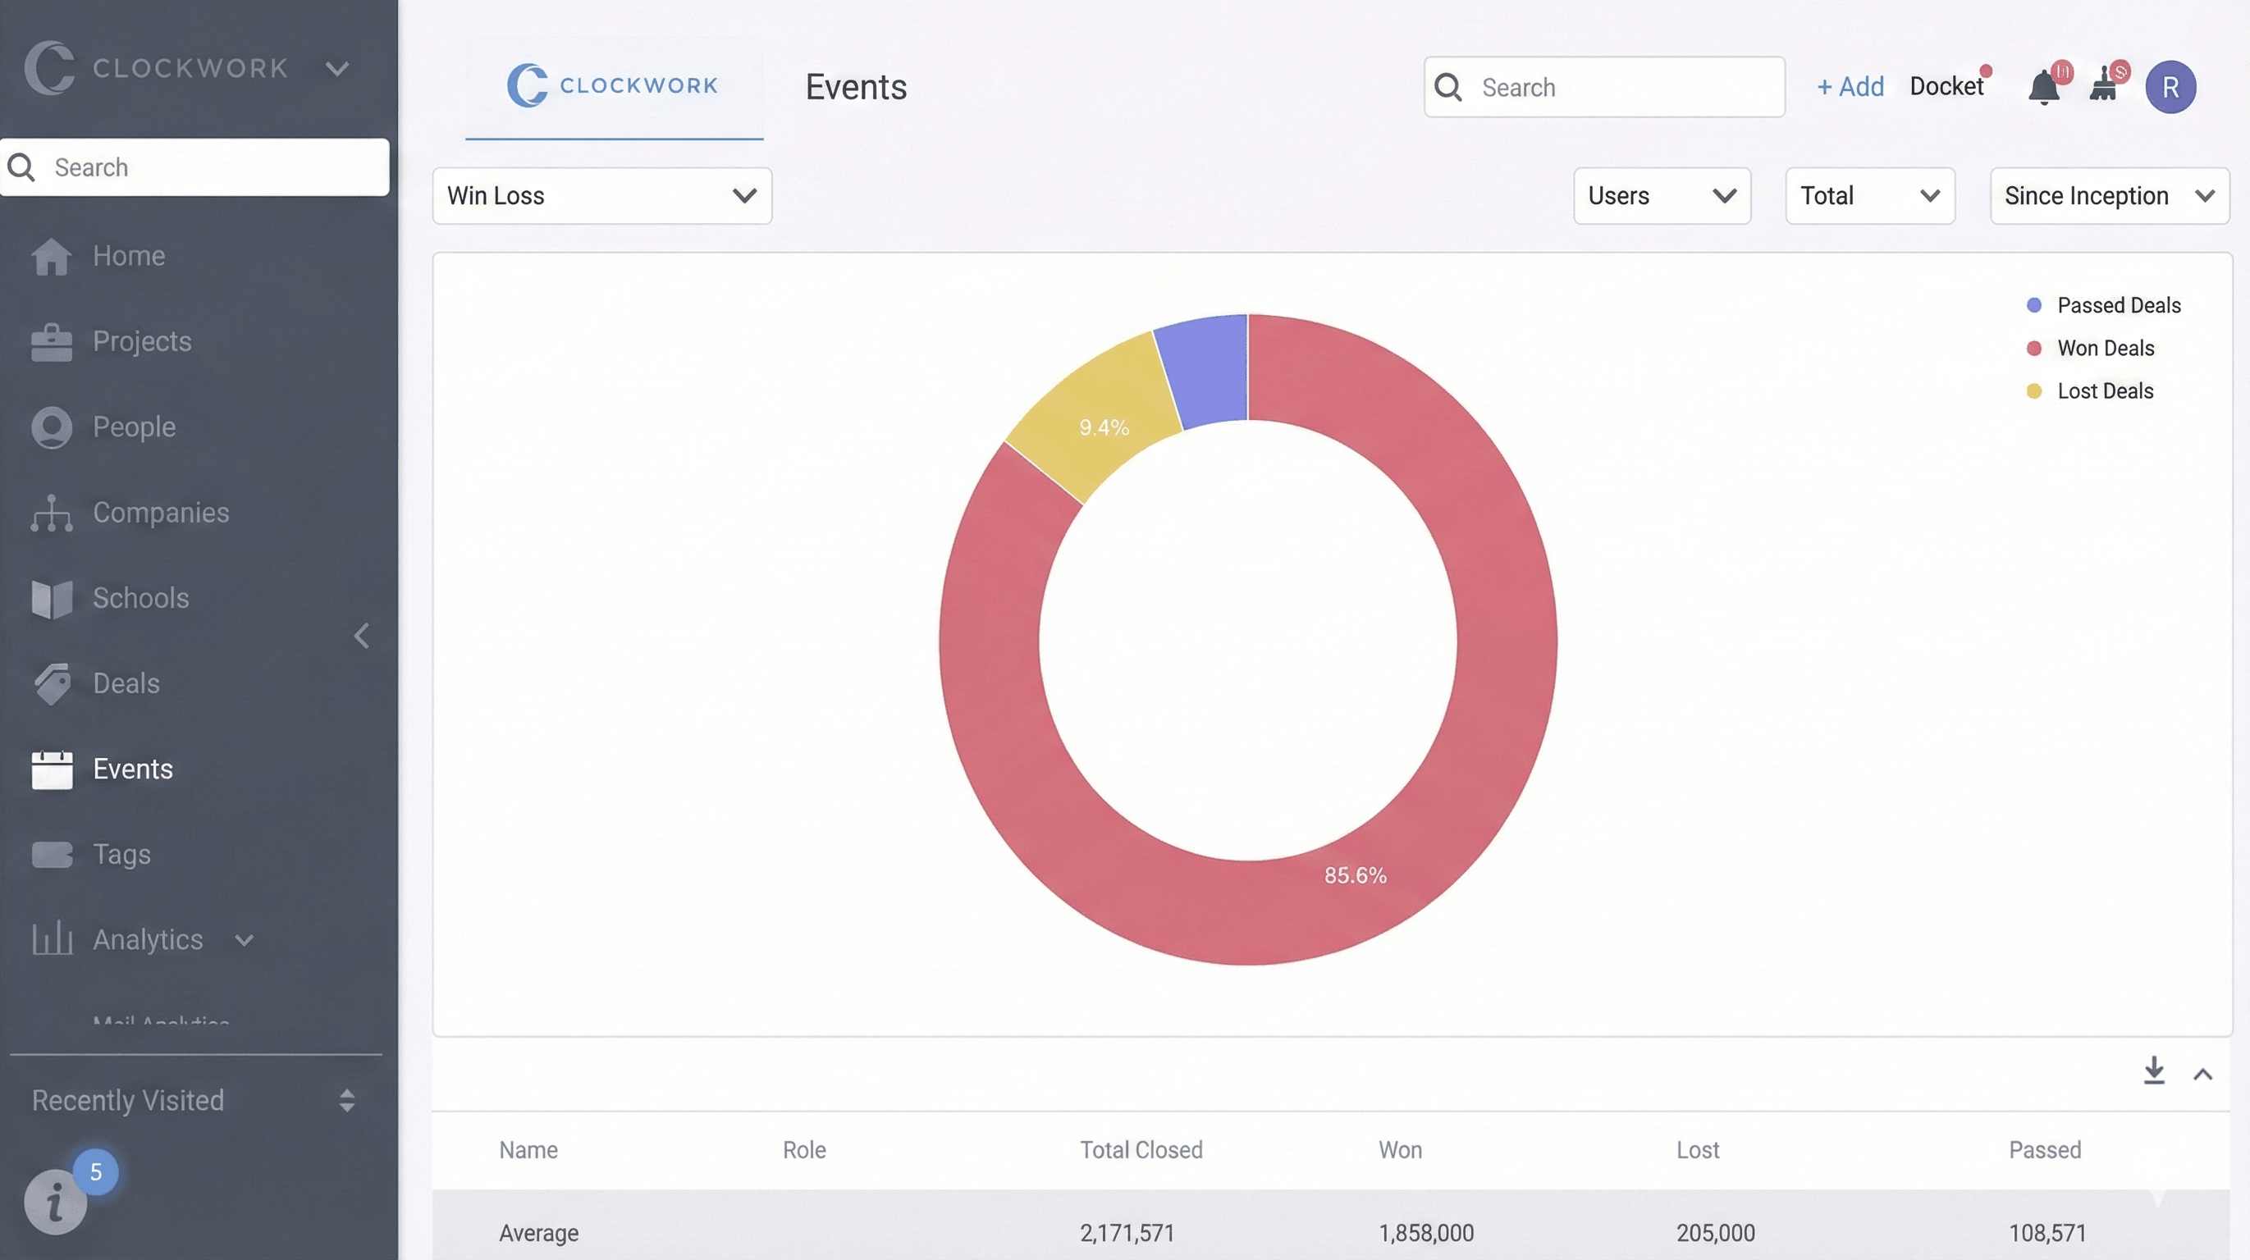Screen dimensions: 2250x1260
Task: Expand the Since Inception date dropdown
Action: click(2109, 195)
